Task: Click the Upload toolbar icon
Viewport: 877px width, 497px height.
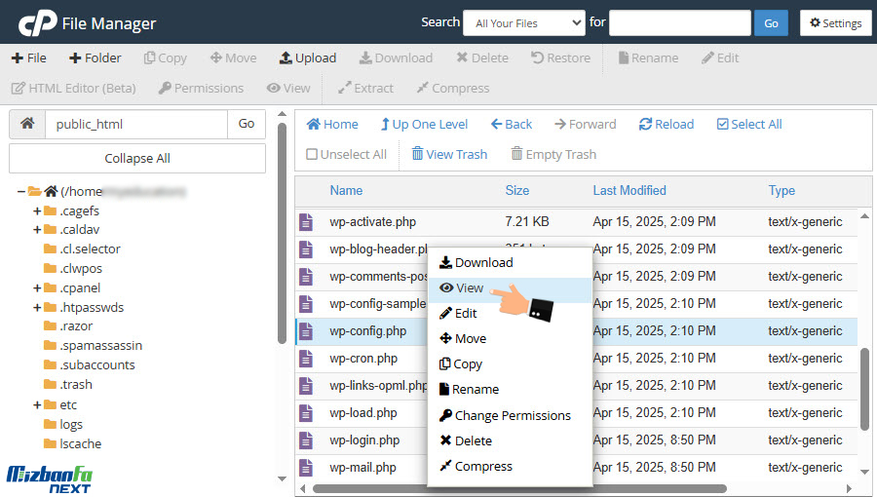Action: coord(286,57)
